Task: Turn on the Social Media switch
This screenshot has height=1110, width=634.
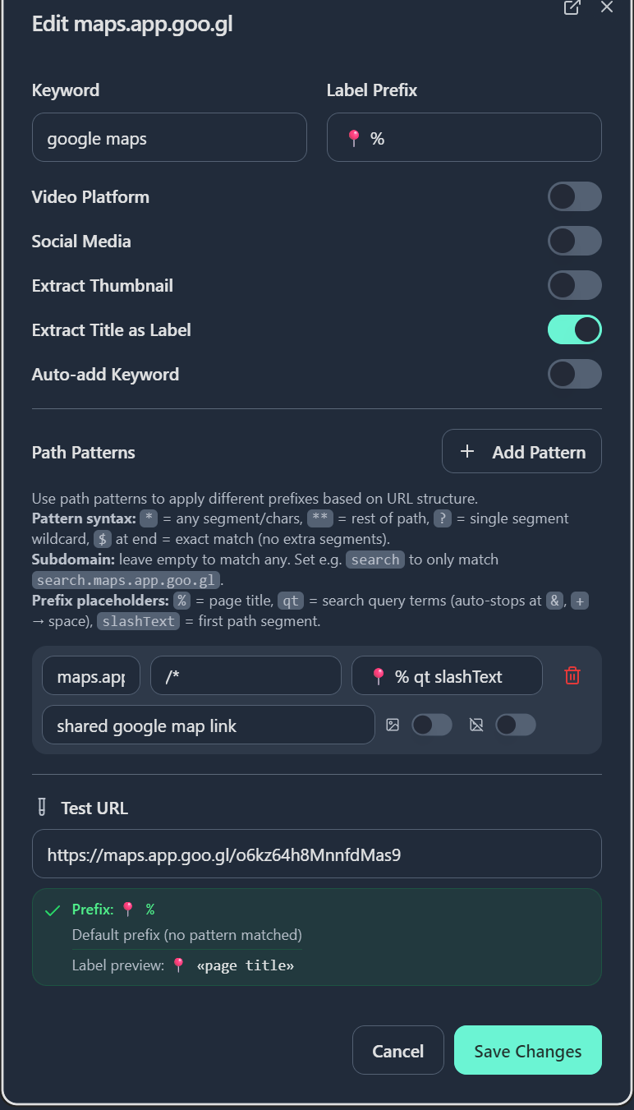Action: coord(575,242)
